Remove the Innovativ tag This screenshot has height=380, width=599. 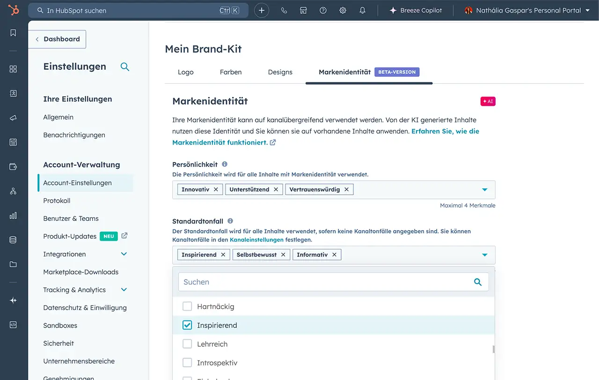click(216, 190)
